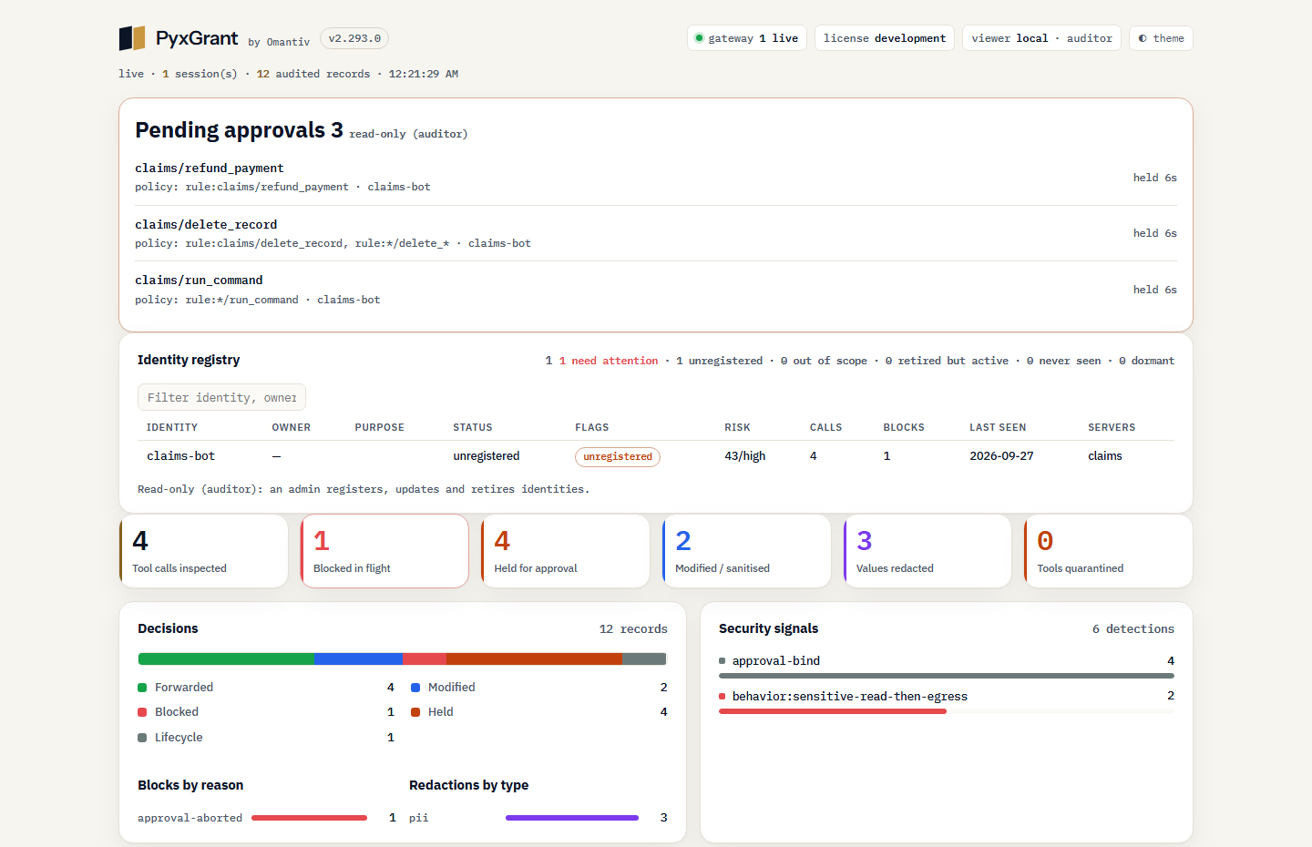Click the Lifecycle legend entry
This screenshot has height=847, width=1312.
[266, 738]
